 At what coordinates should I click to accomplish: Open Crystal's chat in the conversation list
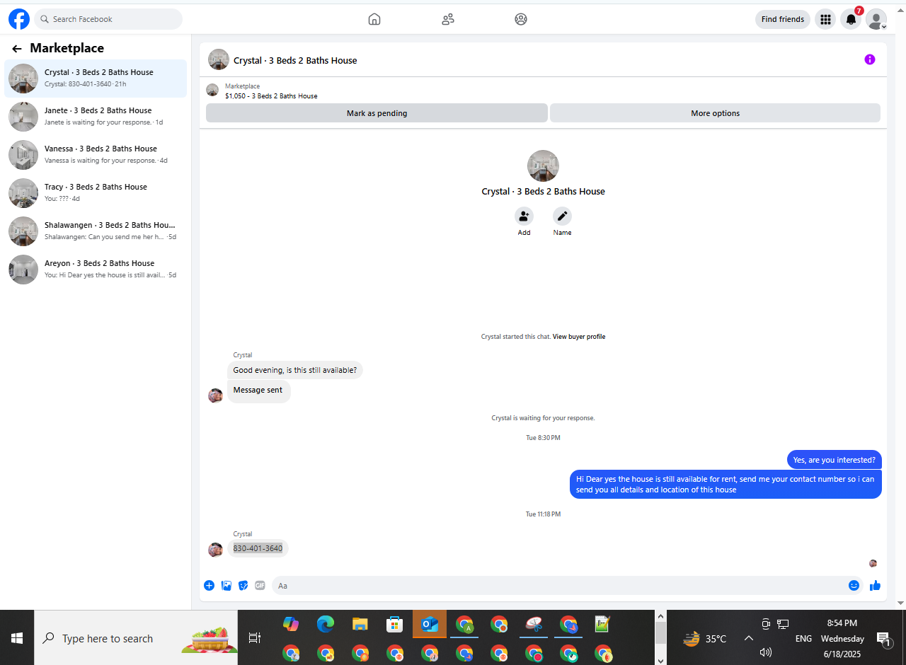96,78
